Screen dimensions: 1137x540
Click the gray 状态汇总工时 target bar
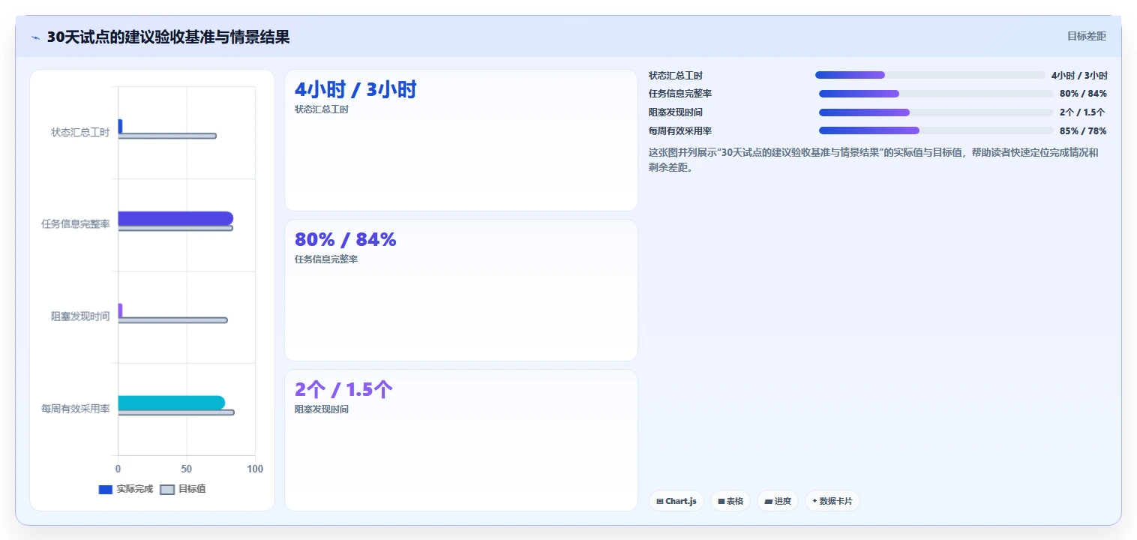tap(167, 136)
